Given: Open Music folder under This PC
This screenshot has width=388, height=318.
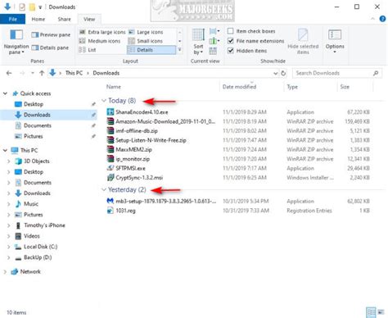Looking at the screenshot, I should tap(31, 204).
